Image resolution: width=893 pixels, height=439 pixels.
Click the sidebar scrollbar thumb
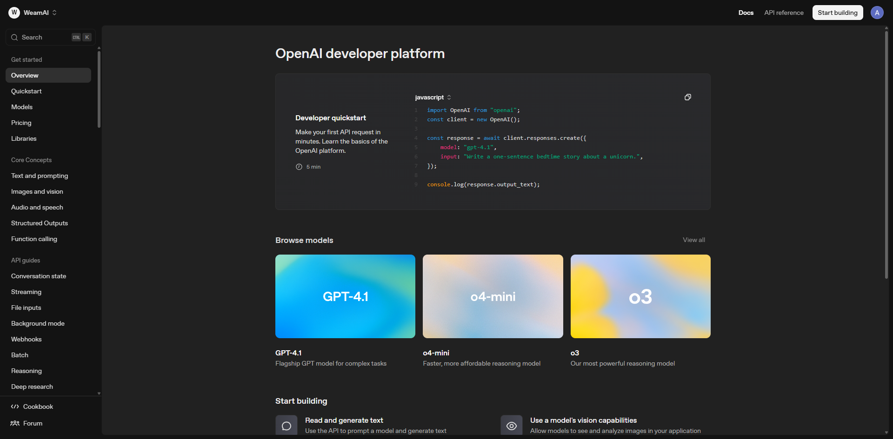99,88
